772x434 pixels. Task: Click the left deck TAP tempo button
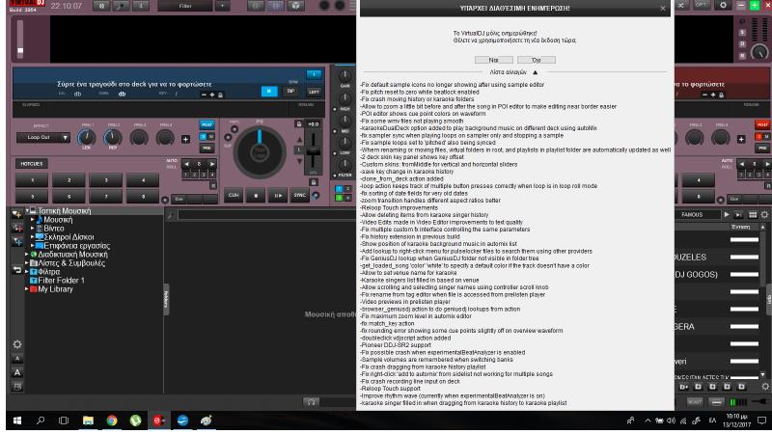pos(289,92)
